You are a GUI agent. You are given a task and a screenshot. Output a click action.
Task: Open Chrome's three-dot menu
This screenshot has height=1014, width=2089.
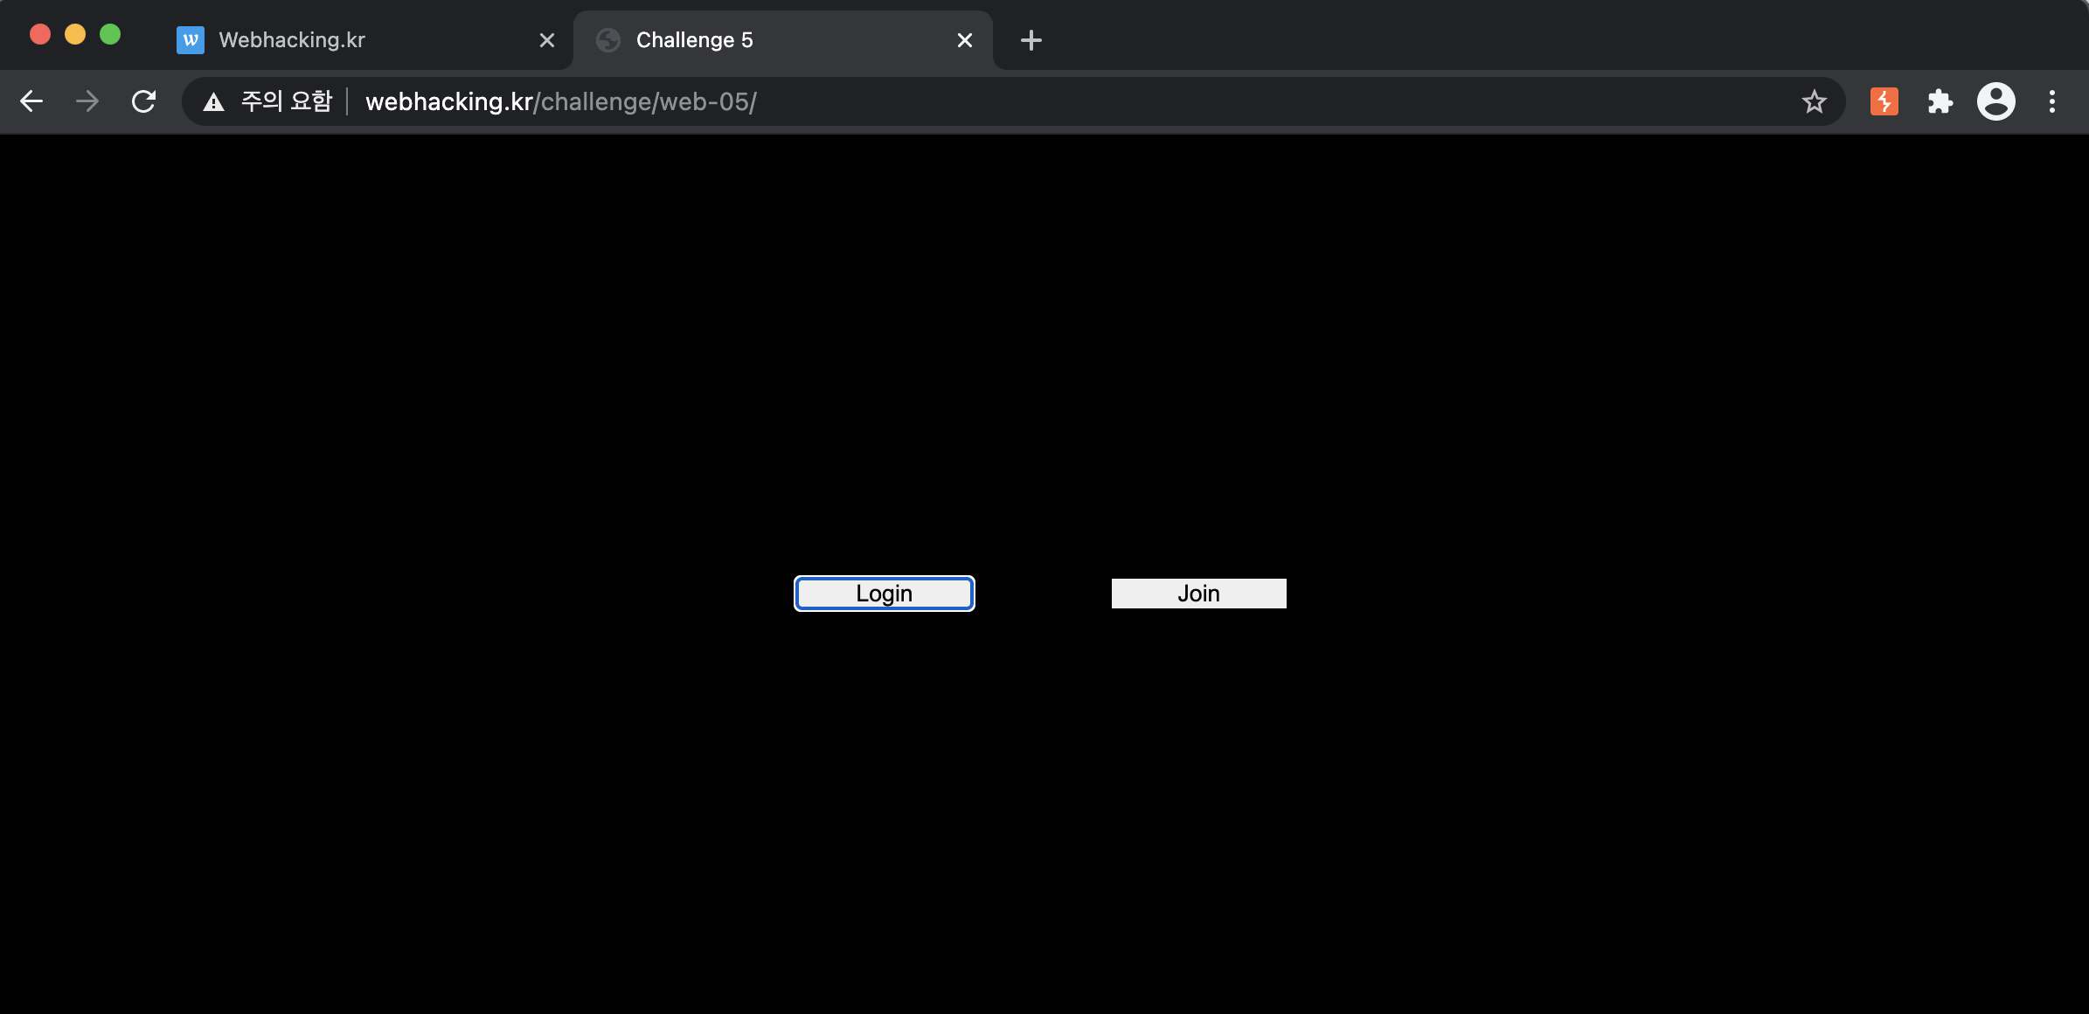2051,101
